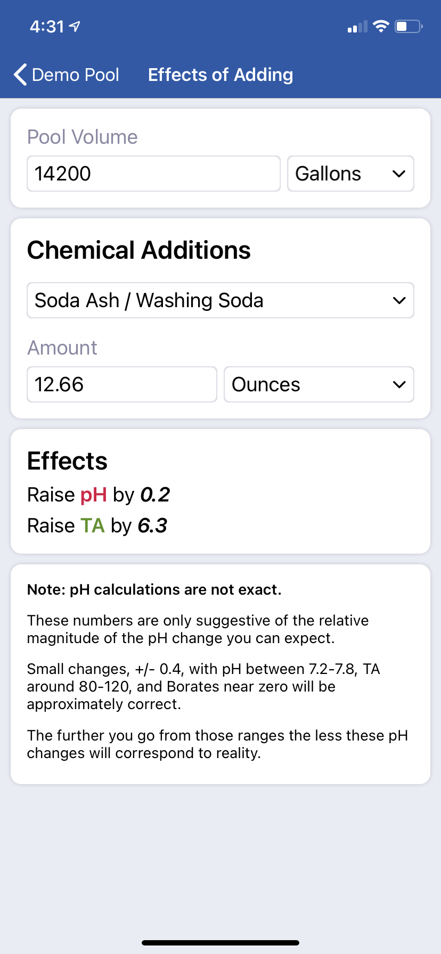Tap the Wi-Fi status icon
The height and width of the screenshot is (954, 441).
(381, 27)
